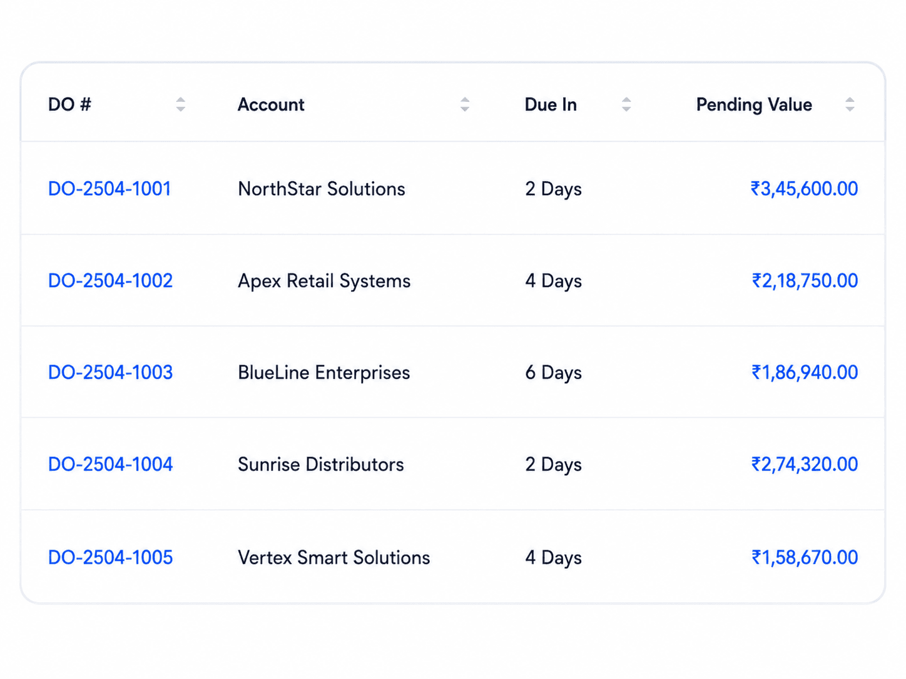Click pending value ₹1,86,940.00
906x679 pixels.
[805, 373]
